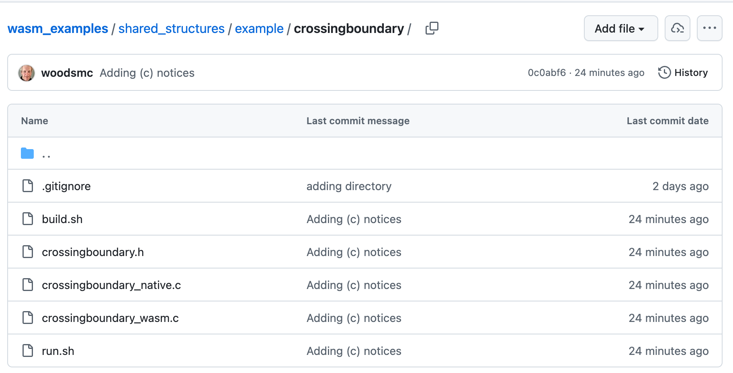This screenshot has width=733, height=373.
Task: Click the sync fork icon in toolbar
Action: (x=677, y=28)
